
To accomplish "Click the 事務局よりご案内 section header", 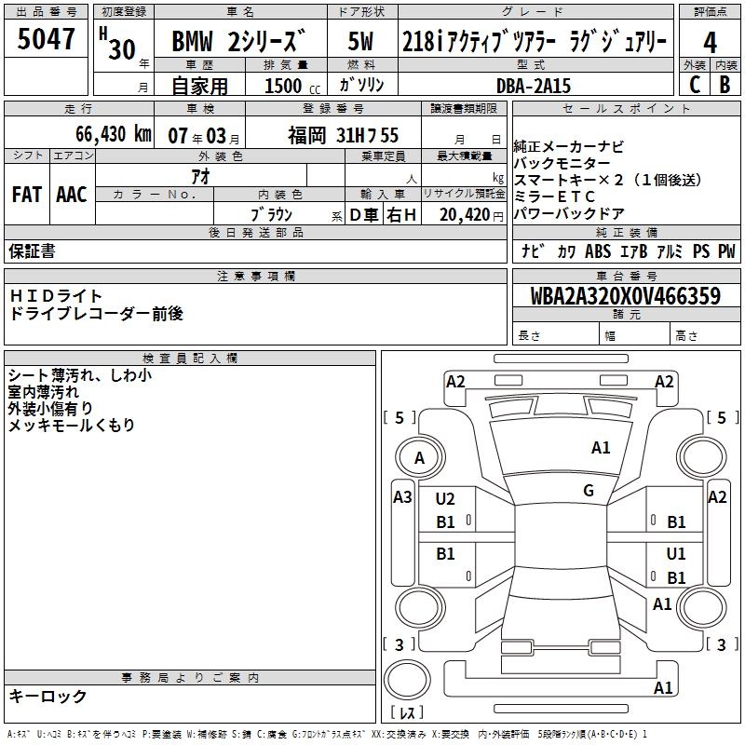I will [x=190, y=678].
